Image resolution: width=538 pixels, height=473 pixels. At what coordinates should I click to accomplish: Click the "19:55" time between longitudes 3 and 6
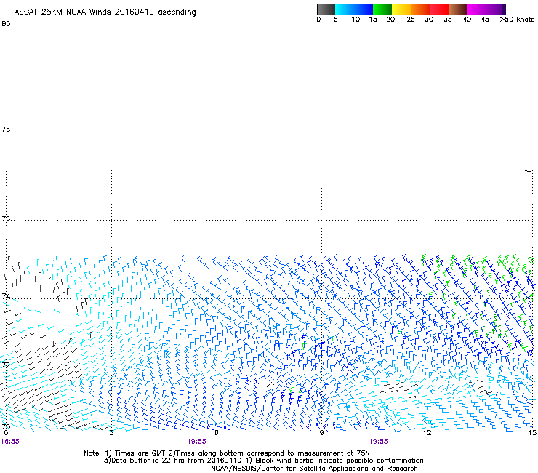pos(196,442)
